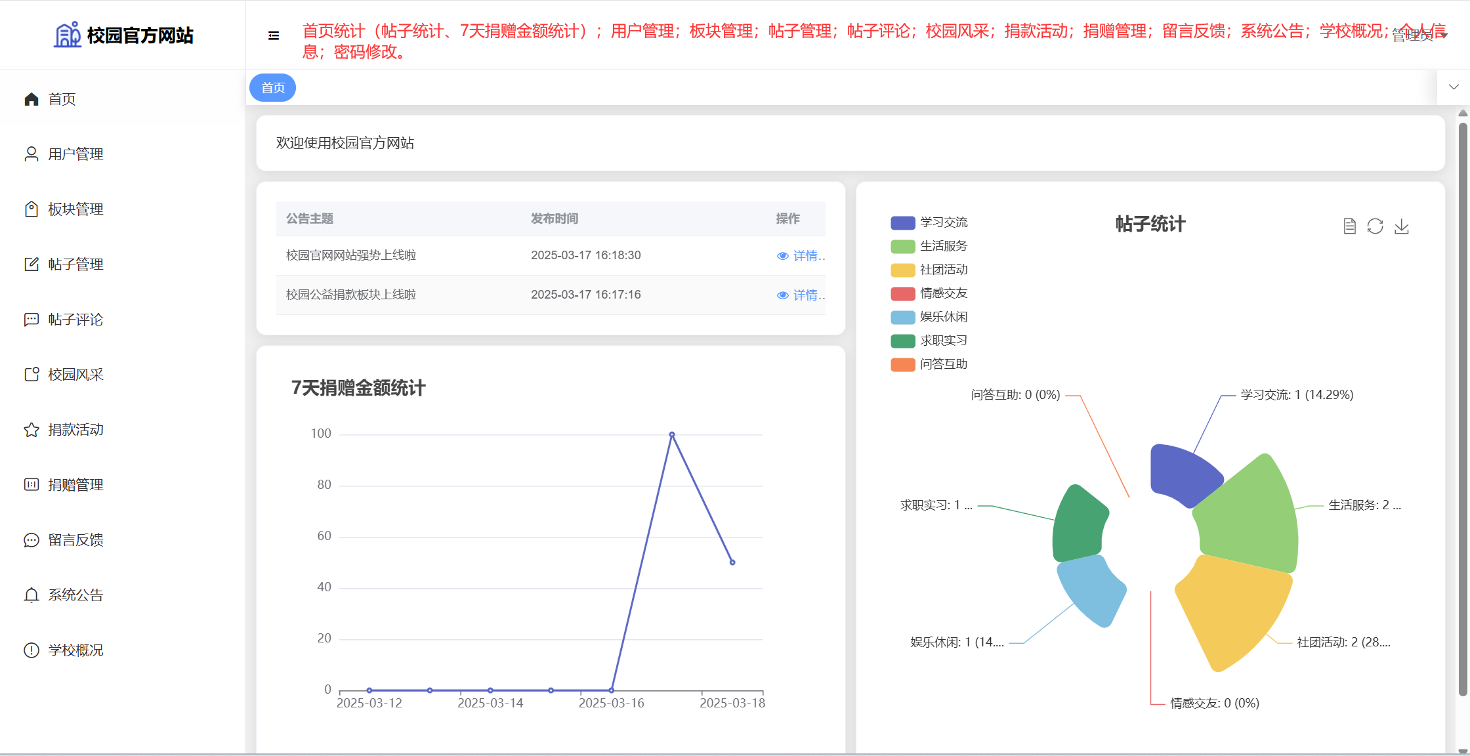
Task: Click the chart data view icon
Action: tap(1349, 226)
